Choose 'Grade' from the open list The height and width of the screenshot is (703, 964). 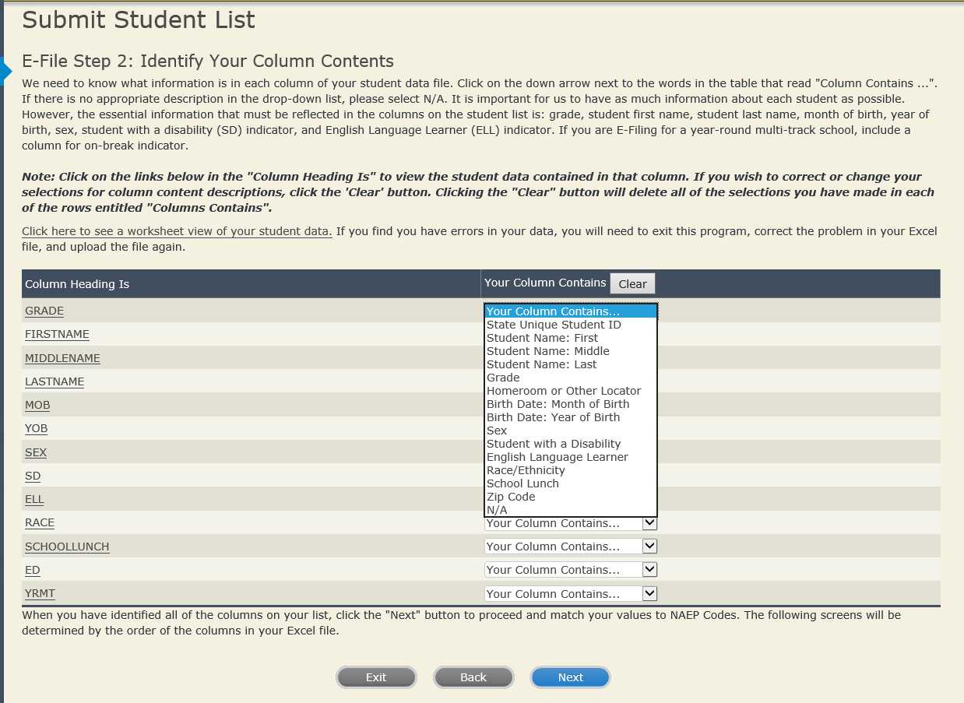[x=503, y=378]
